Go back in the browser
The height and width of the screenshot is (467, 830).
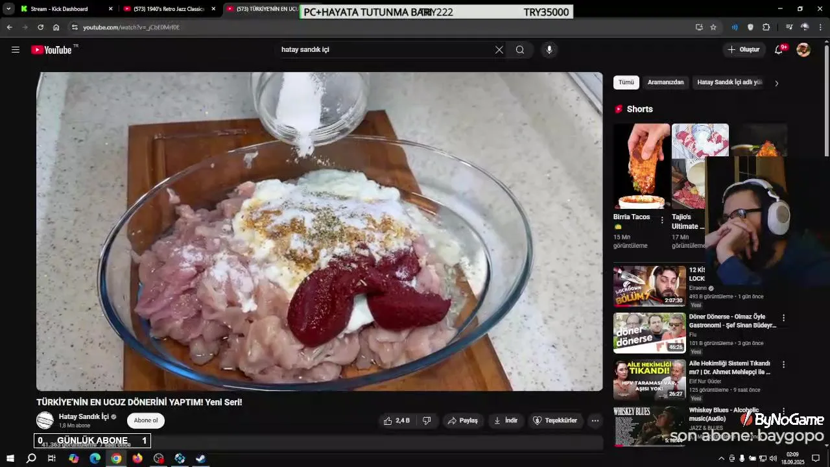[x=9, y=27]
